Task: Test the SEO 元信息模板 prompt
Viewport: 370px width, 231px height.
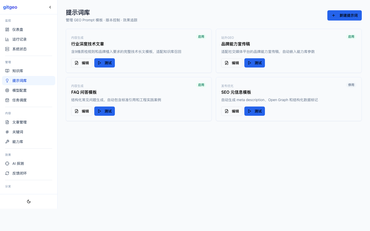Action: tap(255, 111)
